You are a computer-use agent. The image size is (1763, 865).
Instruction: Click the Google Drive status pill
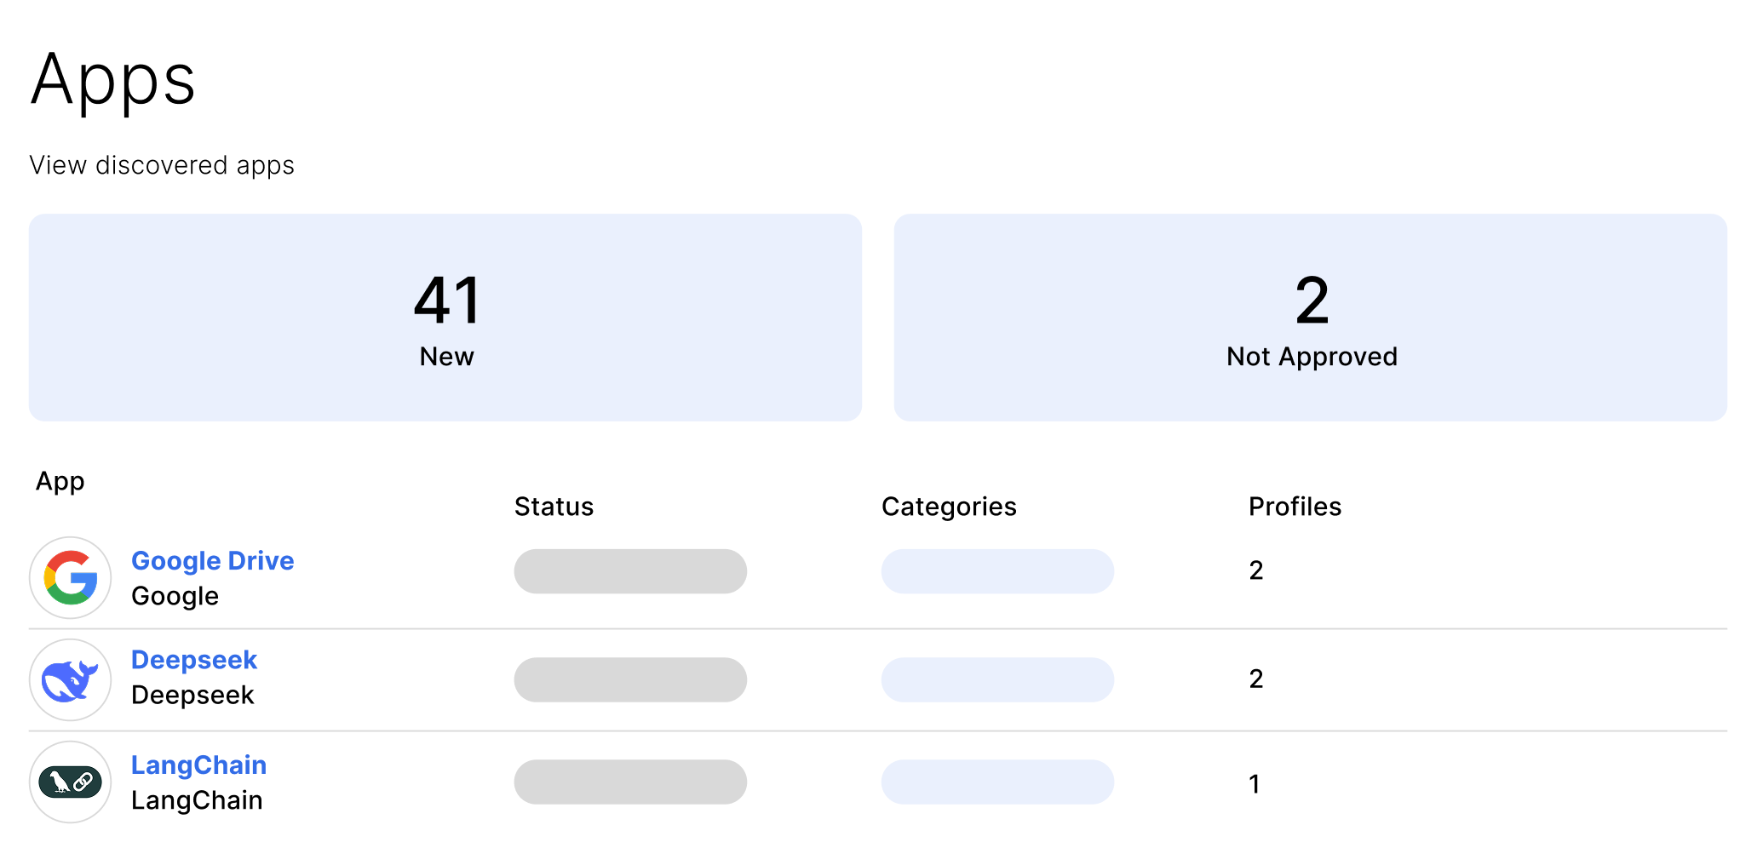tap(630, 571)
